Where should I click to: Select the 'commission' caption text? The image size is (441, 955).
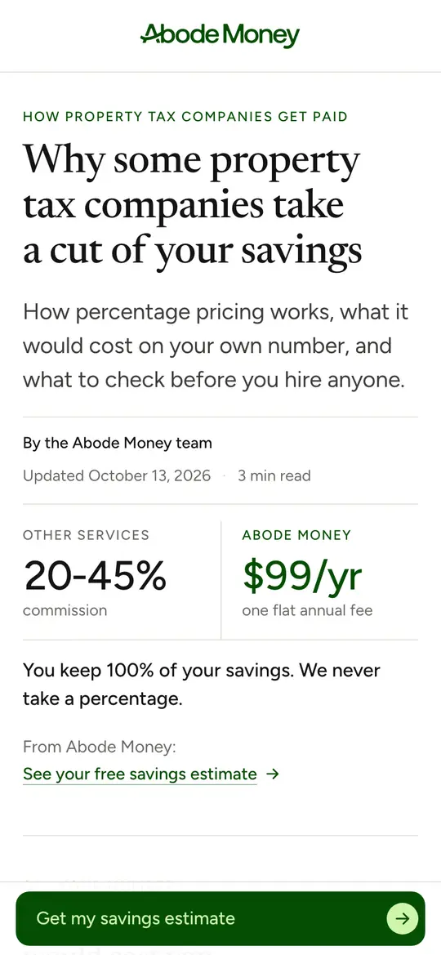click(65, 610)
